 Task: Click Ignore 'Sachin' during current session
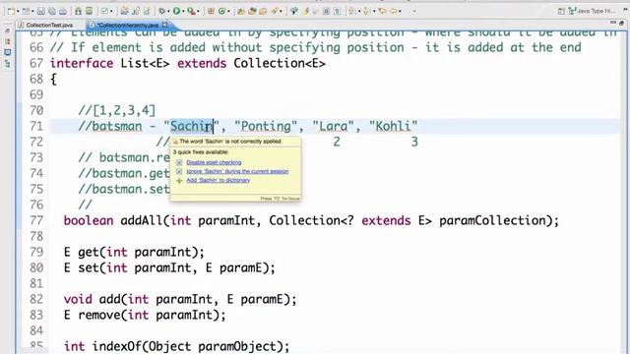[237, 171]
